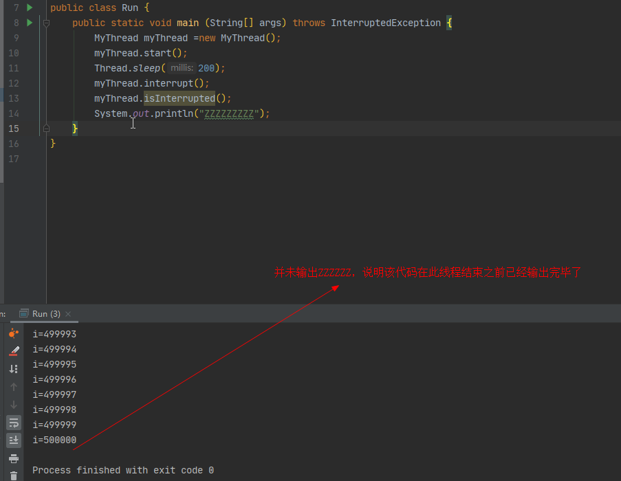This screenshot has width=621, height=481.
Task: Click the isInterrupted method call on line 13
Action: click(x=179, y=98)
